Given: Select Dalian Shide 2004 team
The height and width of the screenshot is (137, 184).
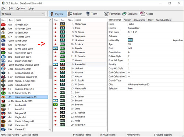Looking at the screenshot, I should (x=24, y=61).
